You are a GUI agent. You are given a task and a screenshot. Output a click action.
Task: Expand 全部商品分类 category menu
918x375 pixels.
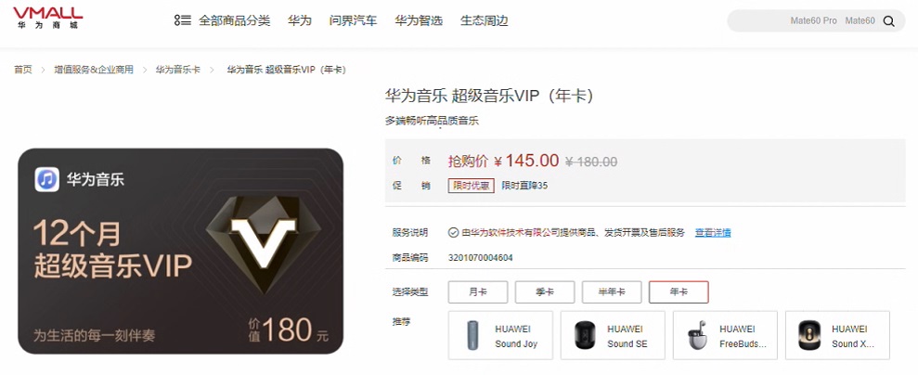235,21
